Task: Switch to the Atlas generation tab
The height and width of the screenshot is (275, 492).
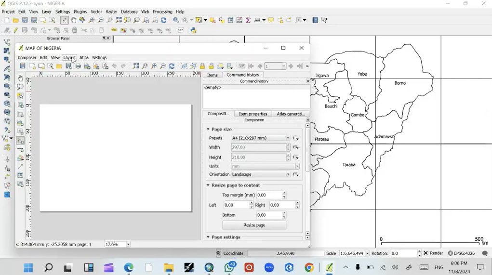Action: click(291, 114)
